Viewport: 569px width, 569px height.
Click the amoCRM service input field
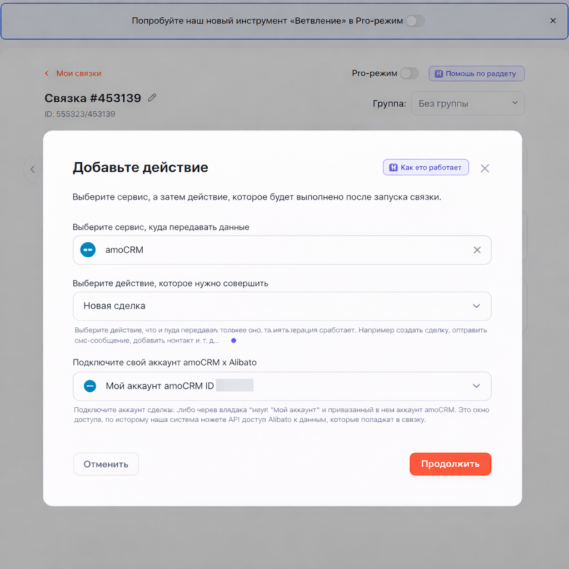(278, 250)
